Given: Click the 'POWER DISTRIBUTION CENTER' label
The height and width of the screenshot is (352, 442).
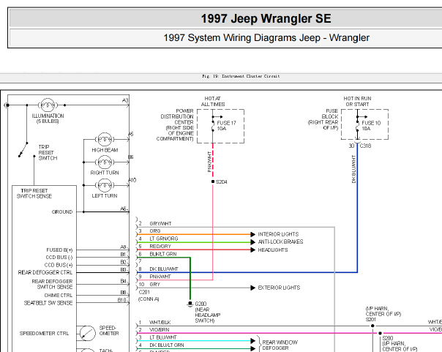Looking at the screenshot, I should click(x=177, y=116).
